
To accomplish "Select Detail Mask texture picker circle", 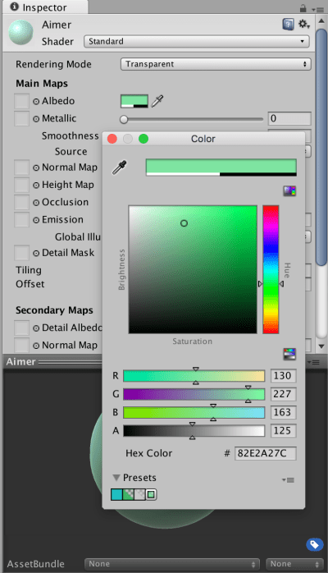I will click(36, 253).
